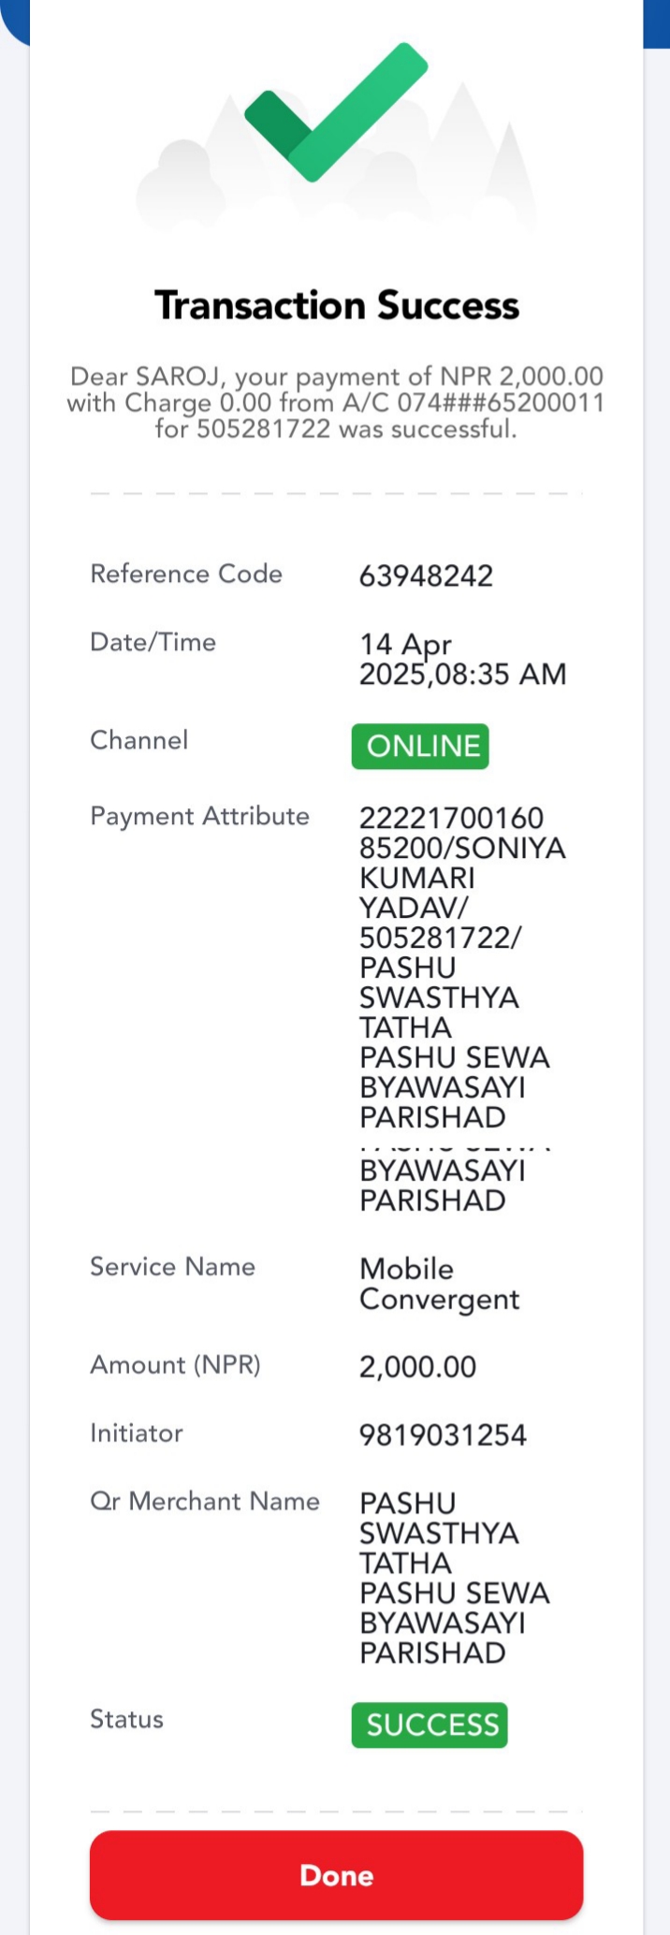Select the Qr Merchant Name label
670x1935 pixels.
click(205, 1501)
